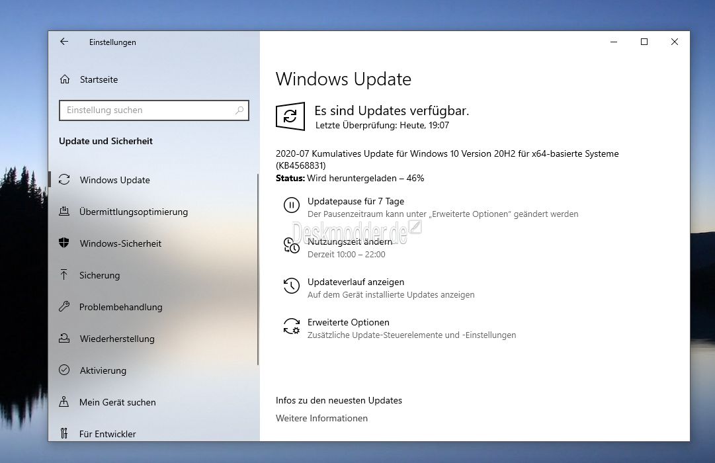The image size is (715, 463).
Task: Focus the Einstellung suchen search field
Action: click(x=154, y=110)
